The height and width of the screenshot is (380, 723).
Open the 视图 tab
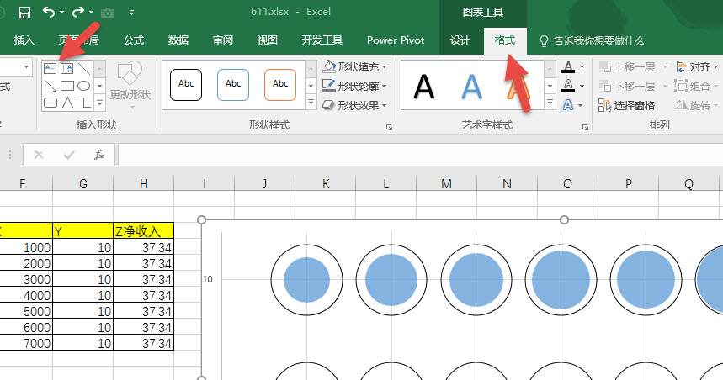[x=268, y=40]
